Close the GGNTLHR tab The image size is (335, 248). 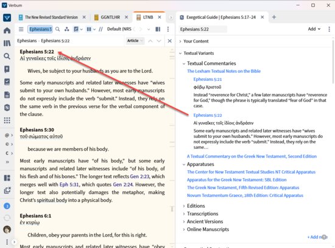point(127,17)
